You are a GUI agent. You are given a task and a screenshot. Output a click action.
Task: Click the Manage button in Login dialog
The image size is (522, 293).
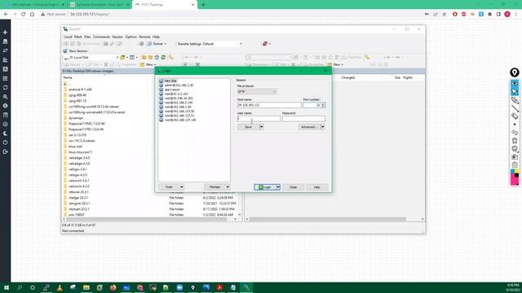point(217,187)
